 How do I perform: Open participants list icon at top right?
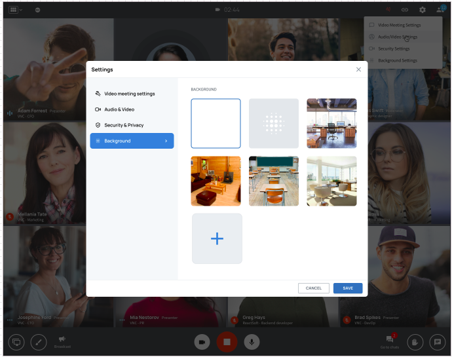pos(440,10)
